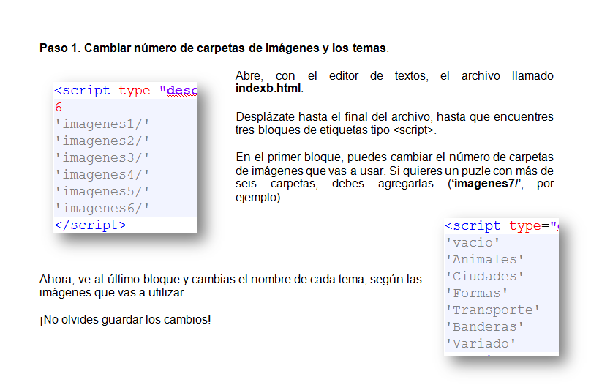The height and width of the screenshot is (385, 591).
Task: Click the paragraph starting 'Ahora, ve al último bloque'
Action: point(230,286)
